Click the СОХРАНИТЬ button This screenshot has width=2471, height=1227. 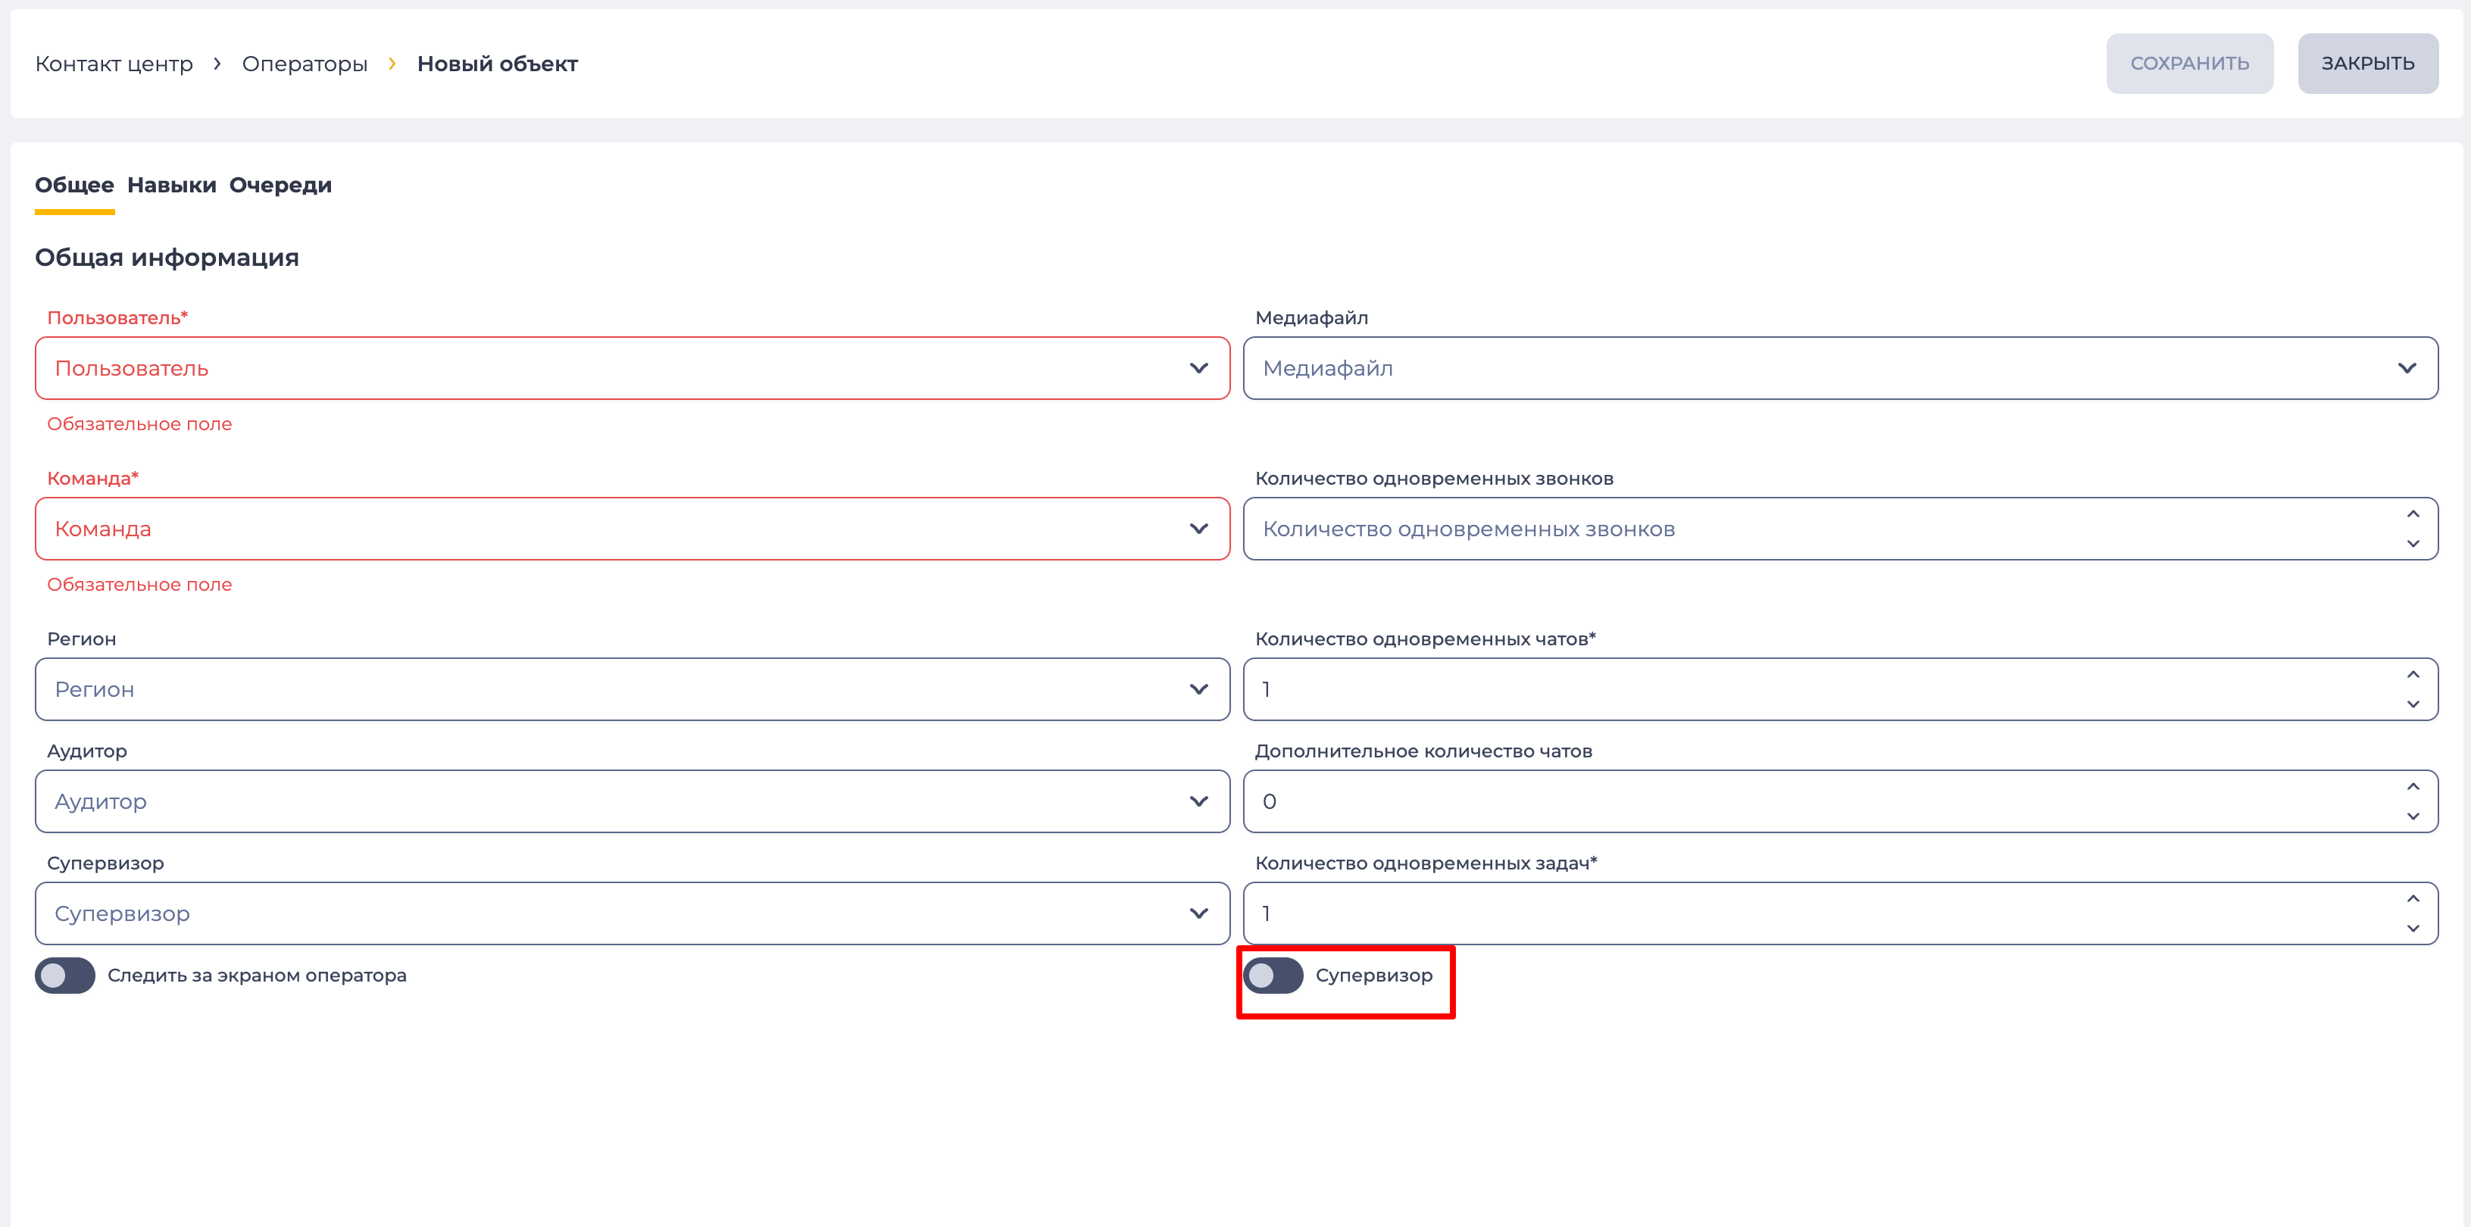[2189, 64]
